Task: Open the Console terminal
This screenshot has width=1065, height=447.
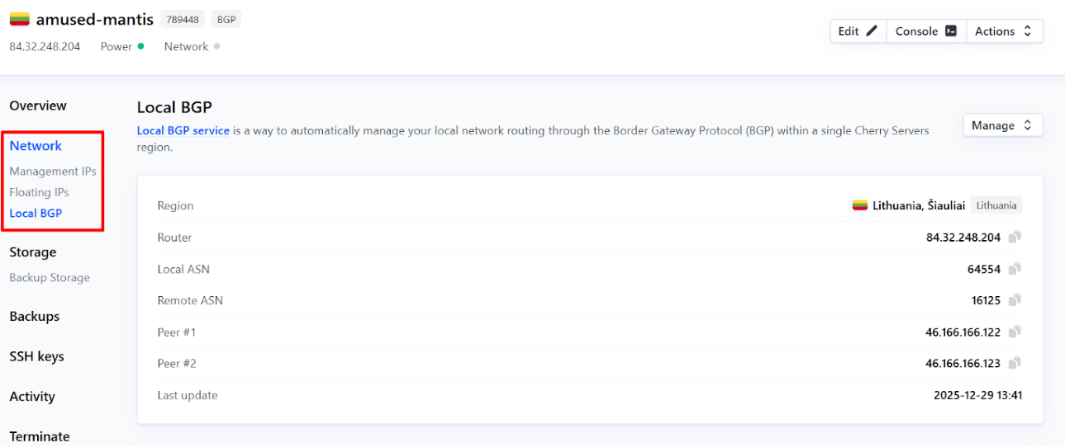Action: click(x=925, y=31)
